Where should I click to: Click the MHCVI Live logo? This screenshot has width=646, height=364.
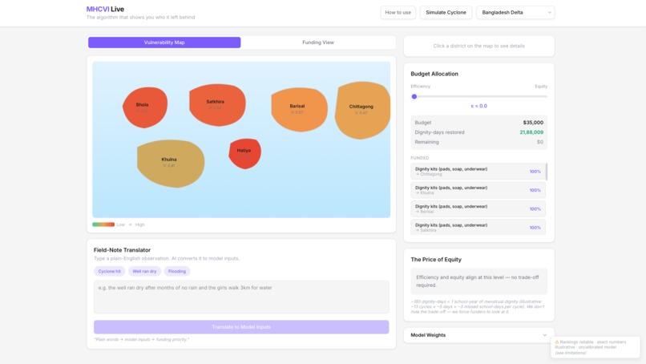(x=105, y=9)
